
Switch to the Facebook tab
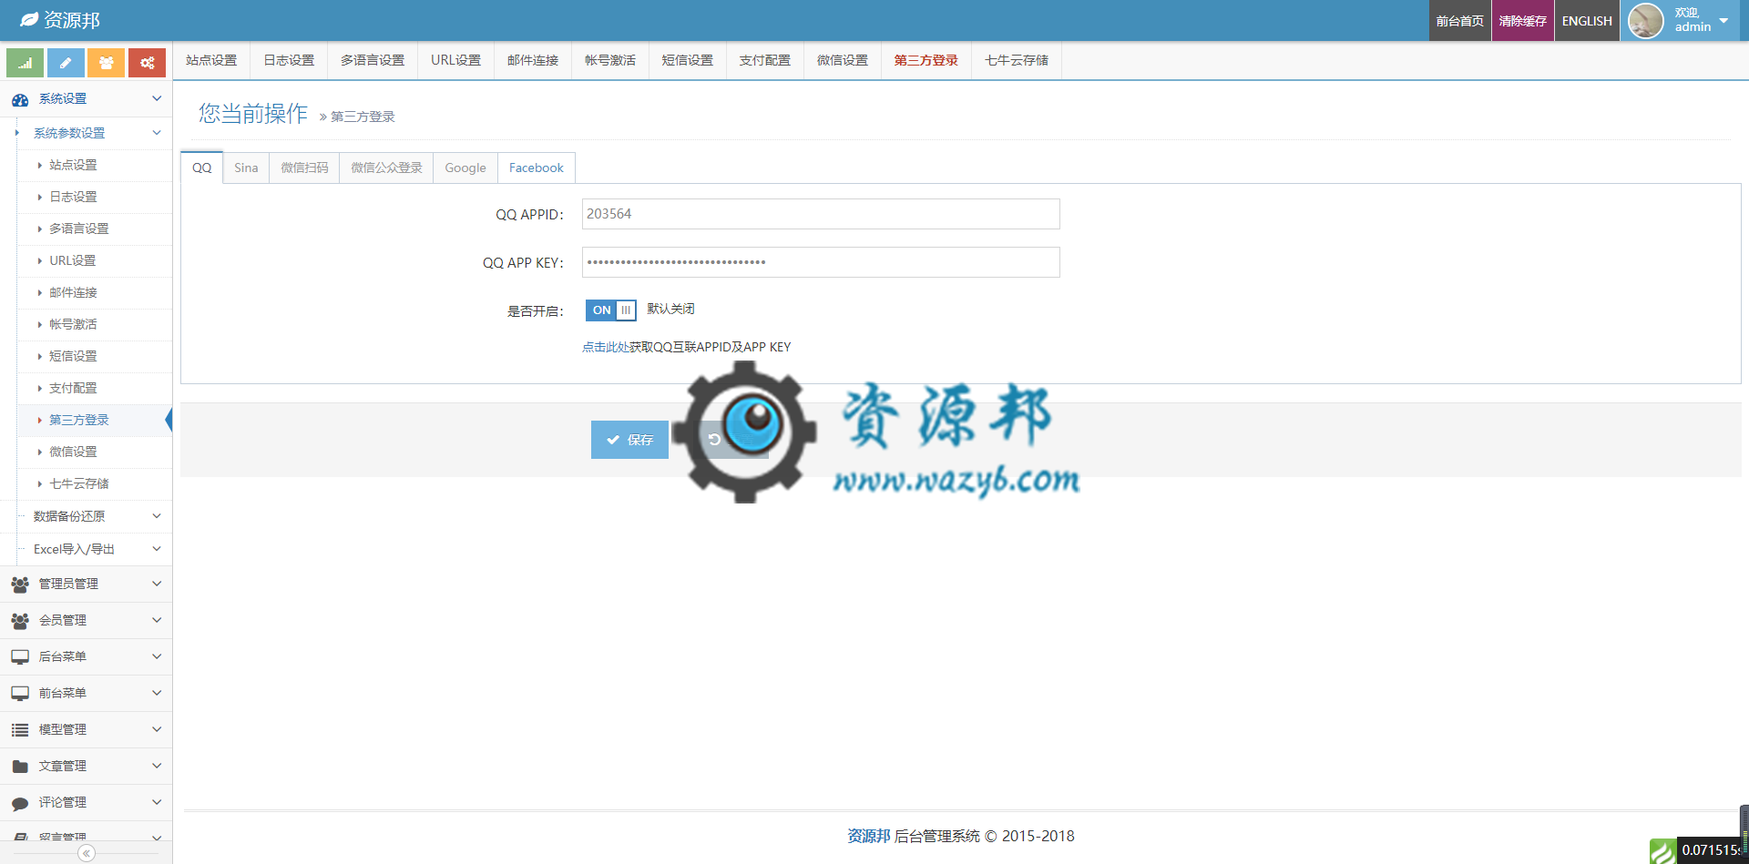coord(537,168)
